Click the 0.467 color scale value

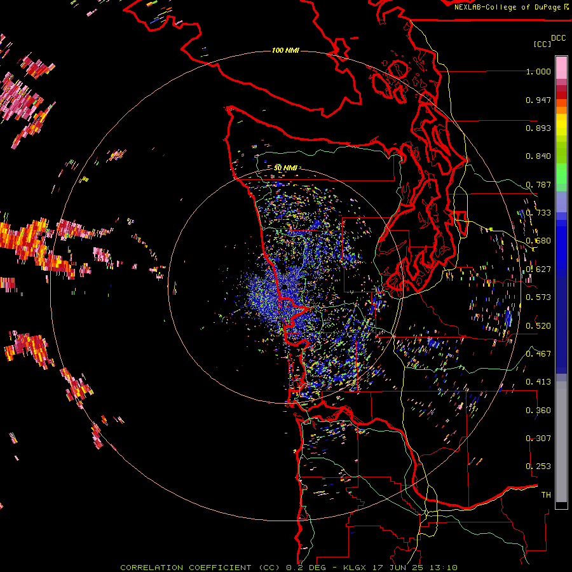538,353
